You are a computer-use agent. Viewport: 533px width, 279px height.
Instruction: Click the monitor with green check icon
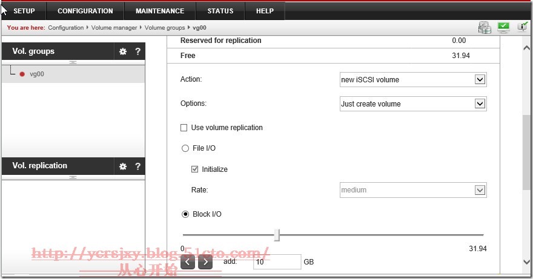[503, 27]
